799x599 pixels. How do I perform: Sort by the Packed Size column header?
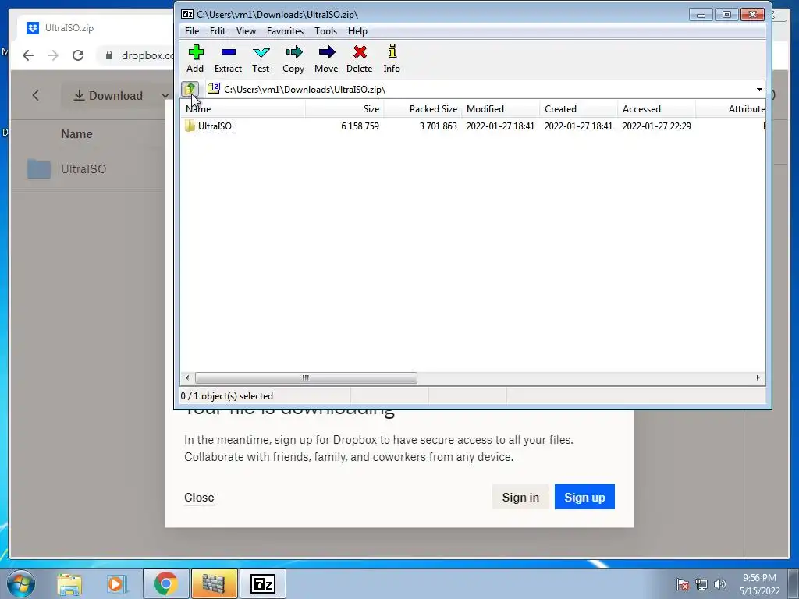coord(423,109)
